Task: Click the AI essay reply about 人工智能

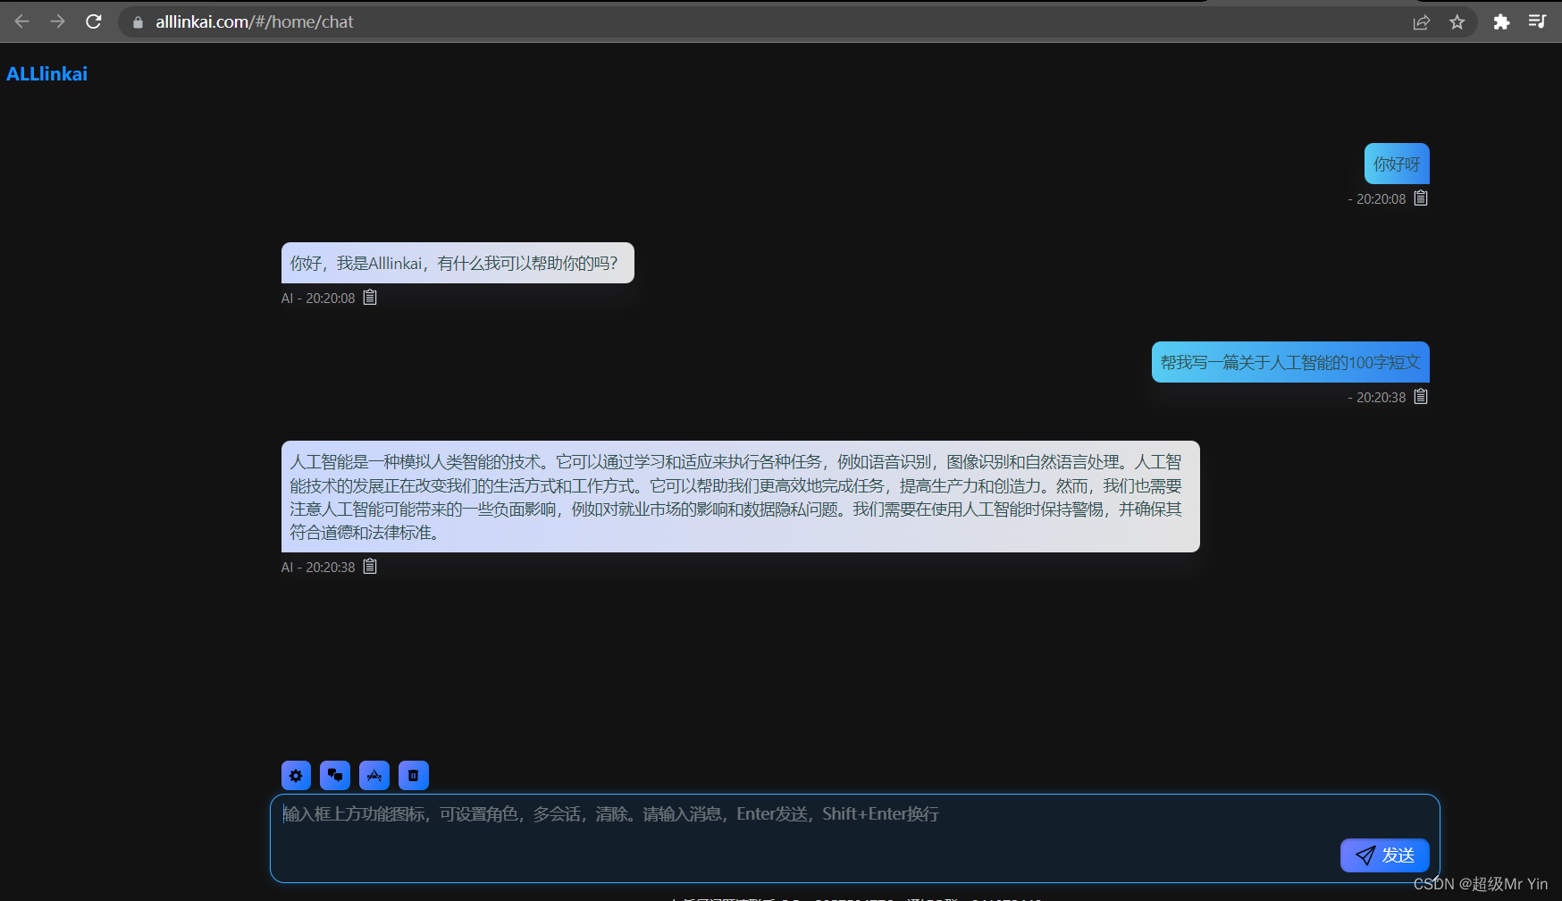Action: coord(740,496)
